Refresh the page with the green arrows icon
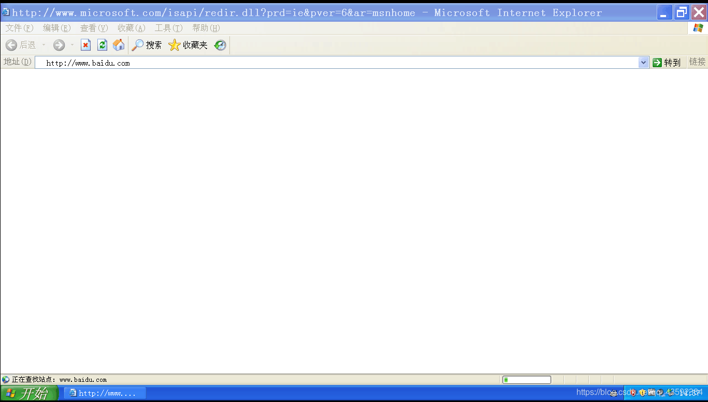Screen dimensions: 708x402 point(102,46)
